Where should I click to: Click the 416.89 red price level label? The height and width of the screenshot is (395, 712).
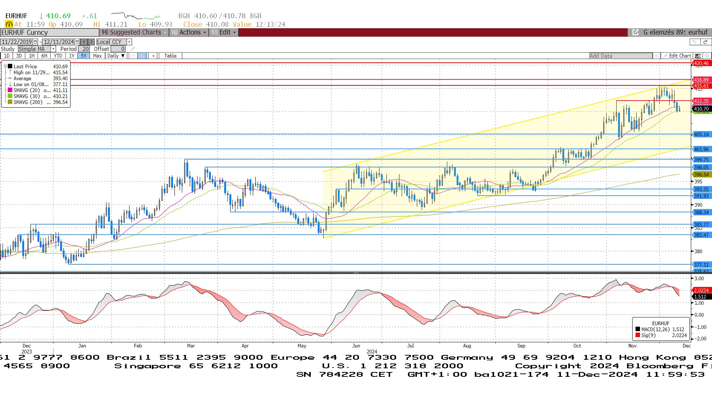pos(702,79)
